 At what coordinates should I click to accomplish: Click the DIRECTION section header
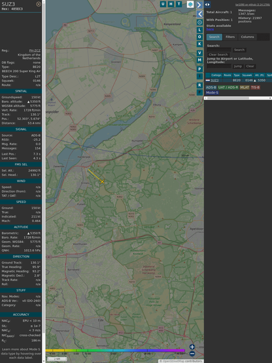pos(21,256)
